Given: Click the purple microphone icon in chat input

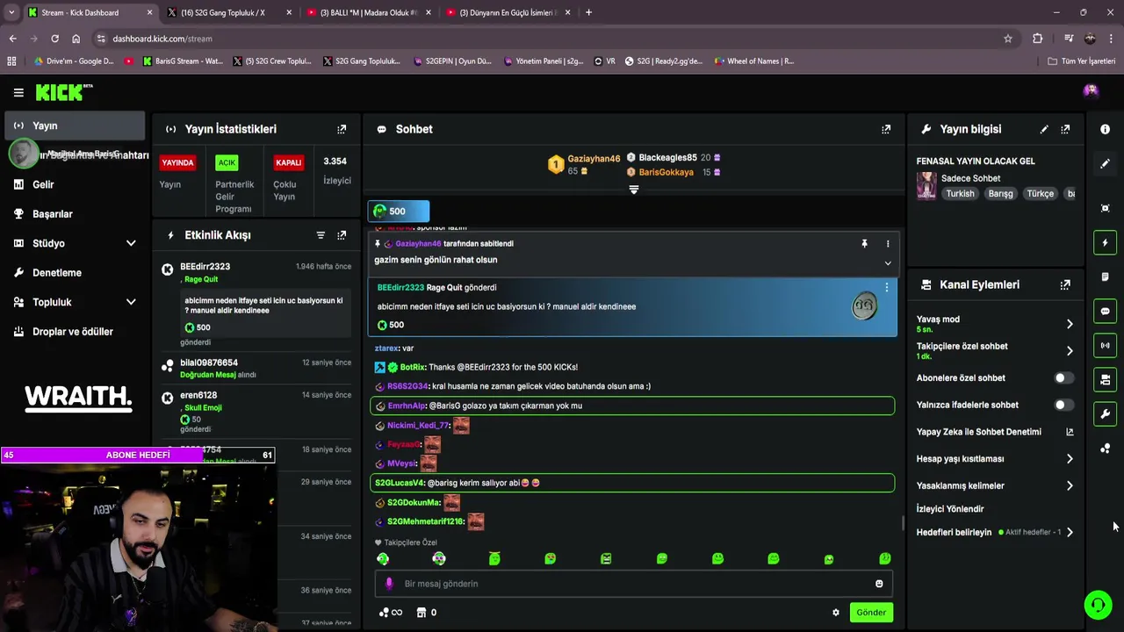Looking at the screenshot, I should click(x=389, y=584).
